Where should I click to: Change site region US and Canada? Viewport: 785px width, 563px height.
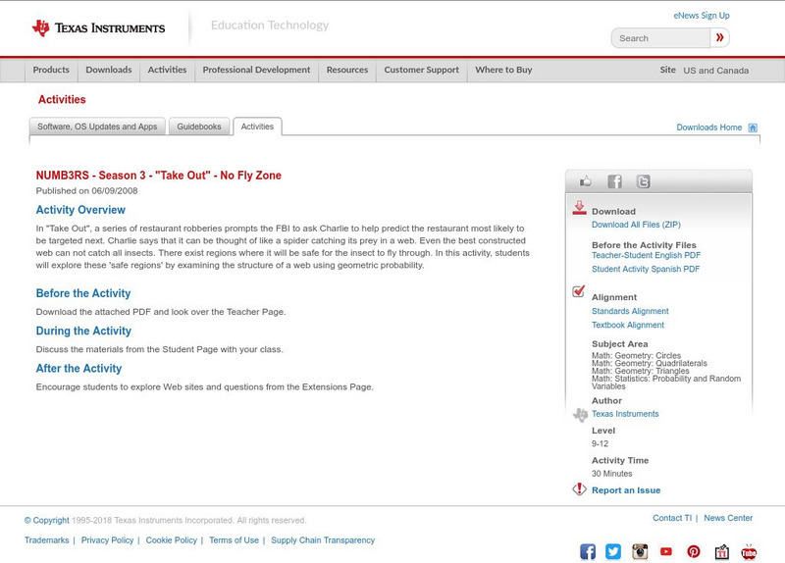(716, 71)
